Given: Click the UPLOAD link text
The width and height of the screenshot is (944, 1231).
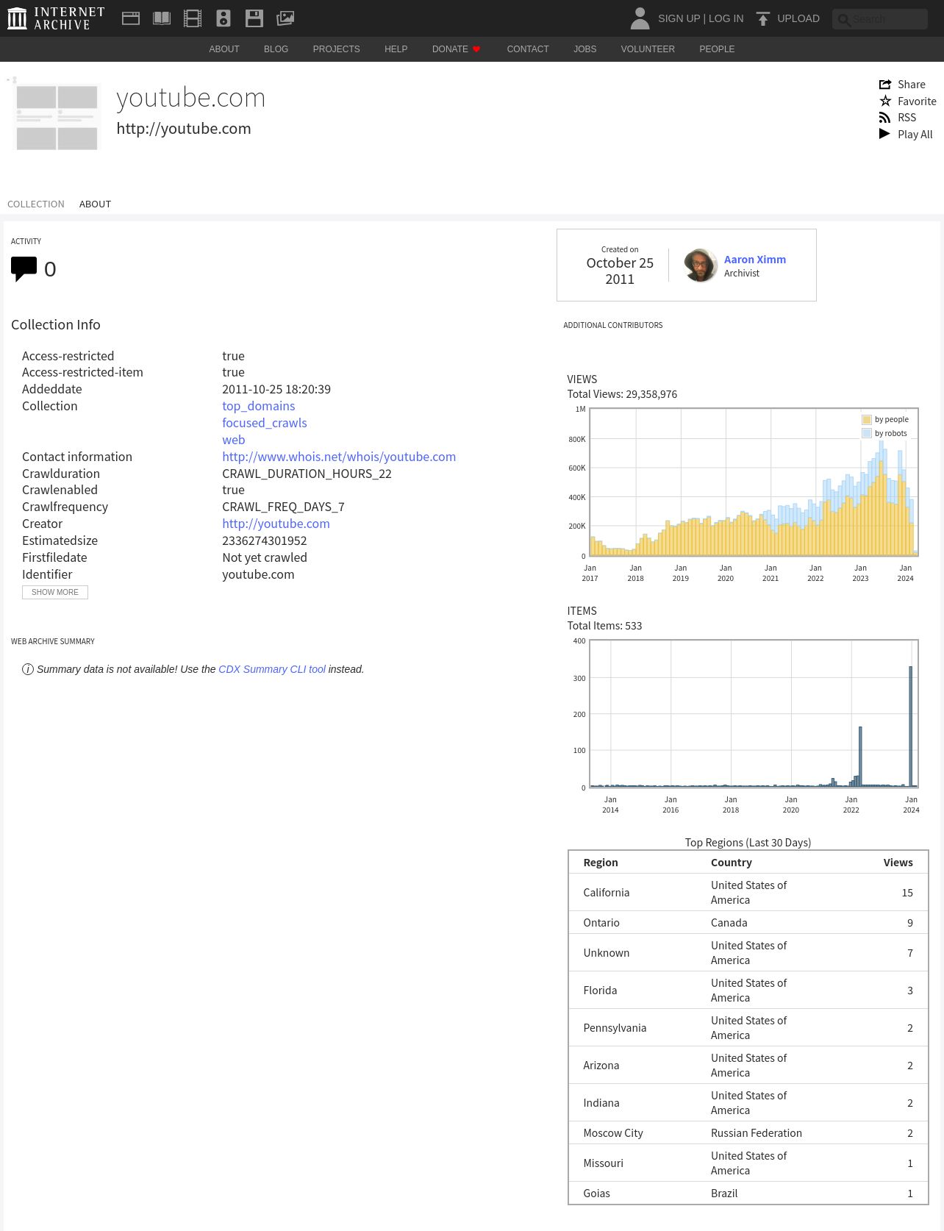Looking at the screenshot, I should 798,18.
